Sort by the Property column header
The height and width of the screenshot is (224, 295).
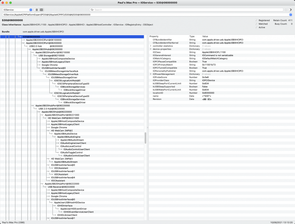pyautogui.click(x=168, y=36)
